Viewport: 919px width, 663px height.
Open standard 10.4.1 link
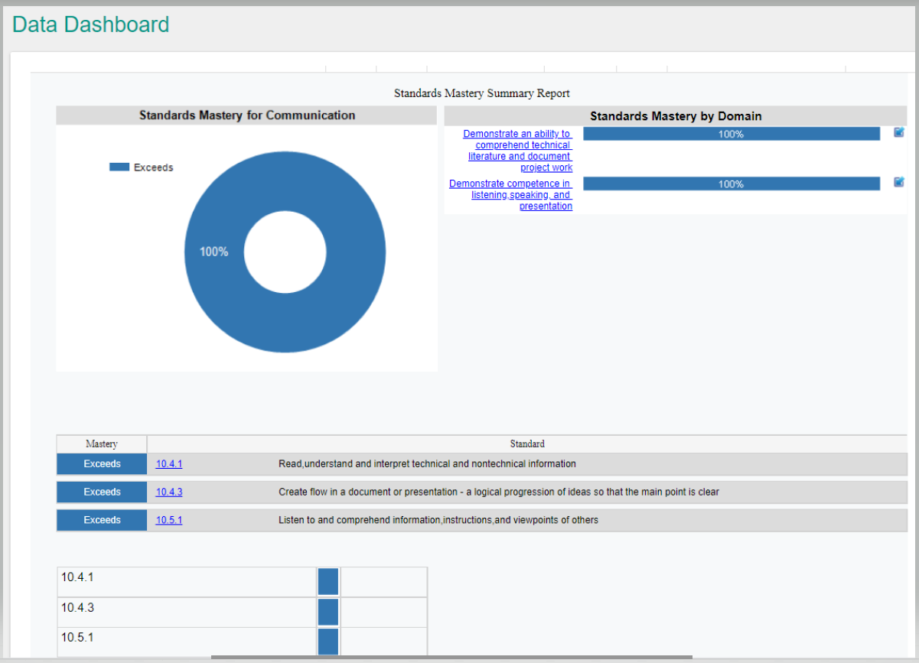pyautogui.click(x=169, y=464)
